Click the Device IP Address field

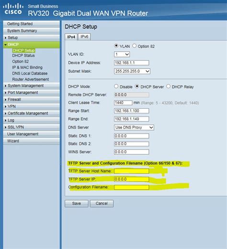(132, 63)
